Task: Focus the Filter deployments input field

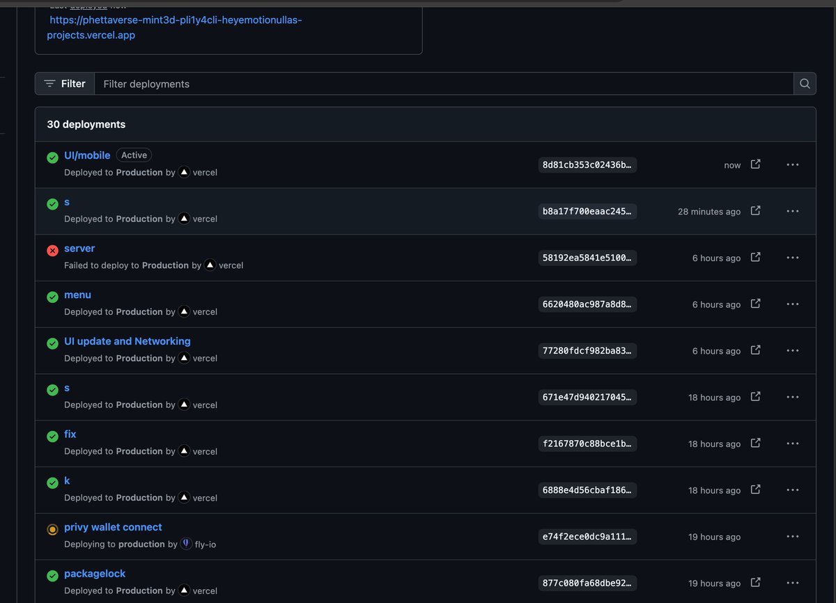Action: coord(444,84)
